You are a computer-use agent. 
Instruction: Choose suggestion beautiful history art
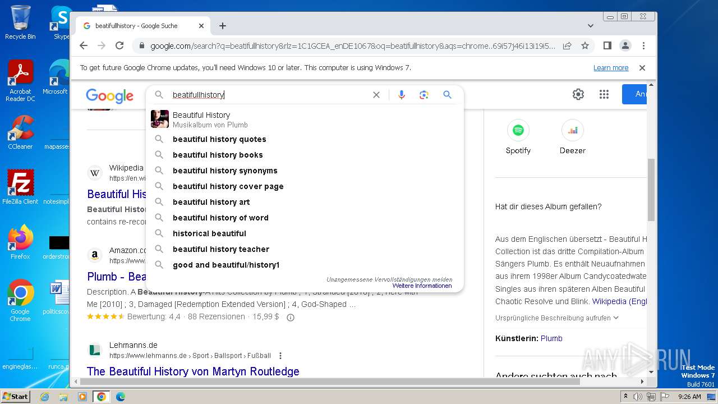pos(305,202)
